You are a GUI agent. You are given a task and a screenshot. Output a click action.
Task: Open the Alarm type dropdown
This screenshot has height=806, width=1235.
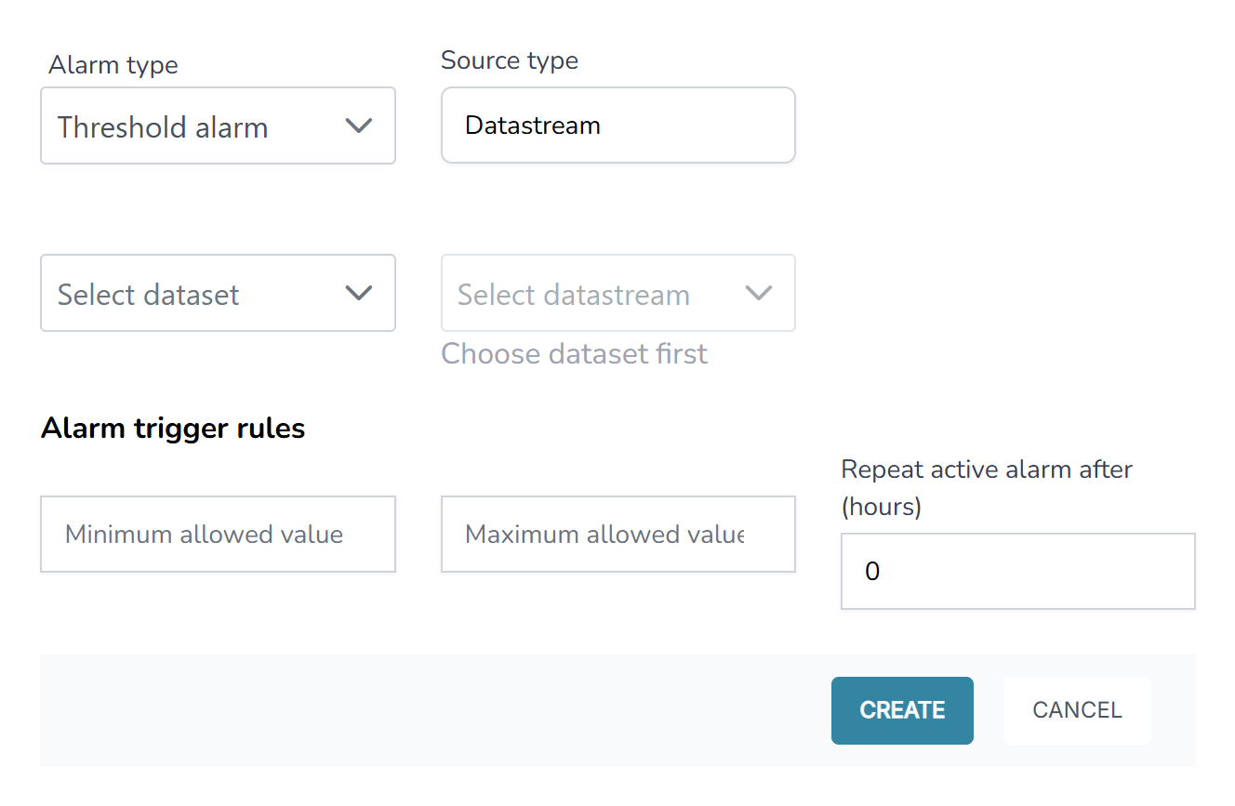[218, 126]
